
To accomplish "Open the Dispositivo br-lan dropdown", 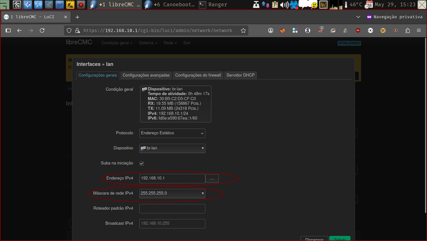I will (x=172, y=148).
